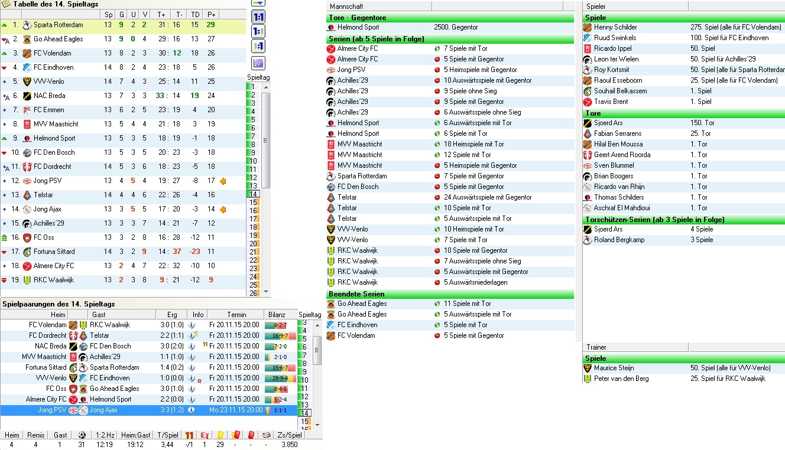
Task: Click Go Ahead Eagles crest in league table
Action: point(27,39)
